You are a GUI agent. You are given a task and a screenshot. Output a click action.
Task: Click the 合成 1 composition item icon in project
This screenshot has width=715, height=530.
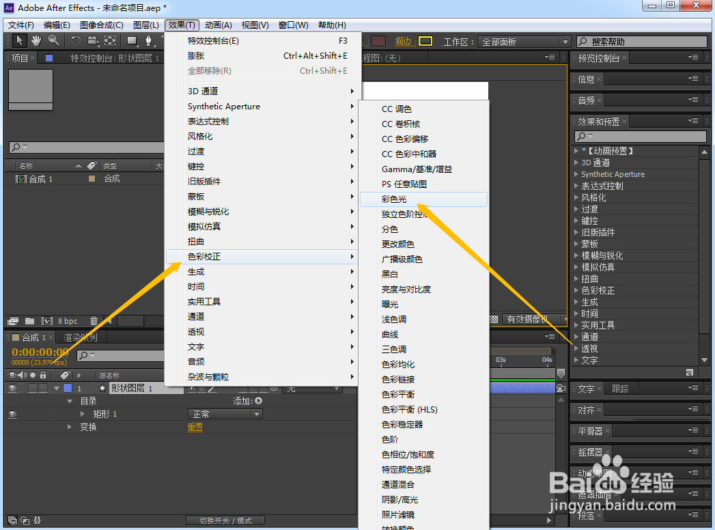coord(21,179)
